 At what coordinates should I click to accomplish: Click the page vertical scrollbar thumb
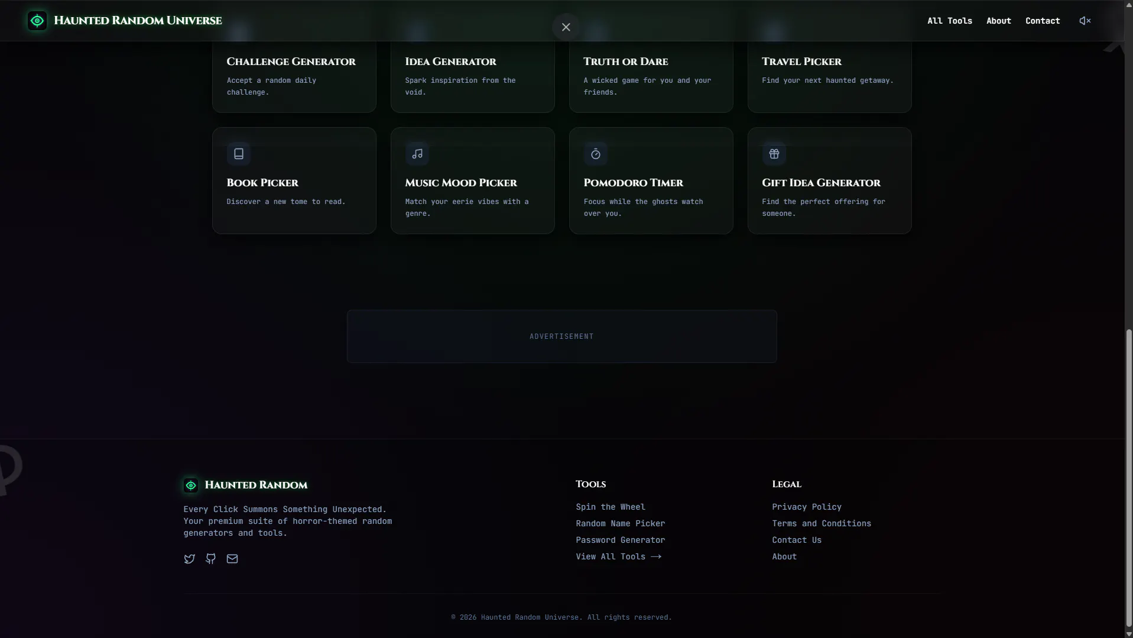pyautogui.click(x=1129, y=477)
